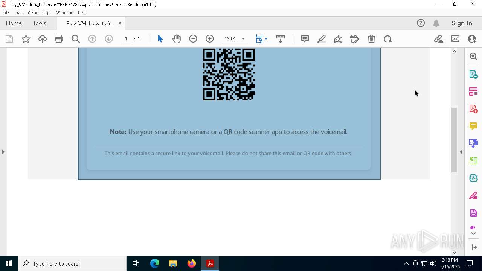
Task: Open the Help question mark icon
Action: (x=421, y=23)
